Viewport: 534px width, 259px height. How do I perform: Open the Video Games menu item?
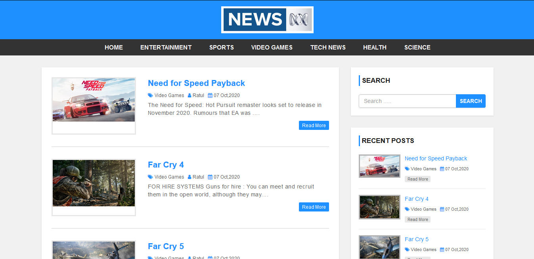[x=272, y=48]
